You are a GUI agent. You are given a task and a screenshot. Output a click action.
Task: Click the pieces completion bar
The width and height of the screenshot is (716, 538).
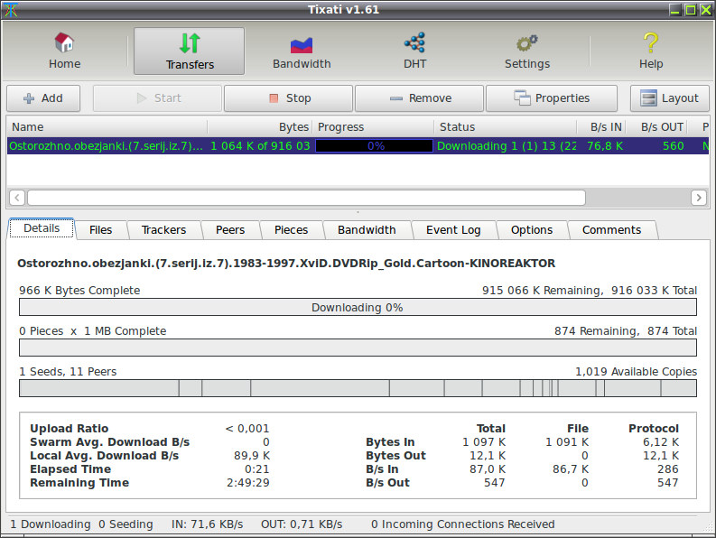358,348
